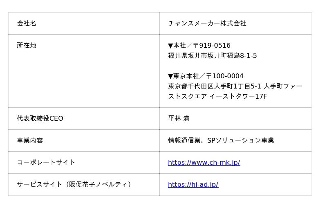327x208 pixels.
Task: Click the ▼ marker before 東京本社
Action: tap(170, 76)
